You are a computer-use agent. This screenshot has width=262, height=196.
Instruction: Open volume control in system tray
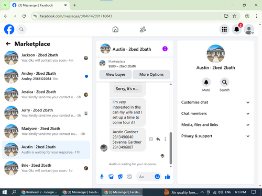[x=221, y=192]
